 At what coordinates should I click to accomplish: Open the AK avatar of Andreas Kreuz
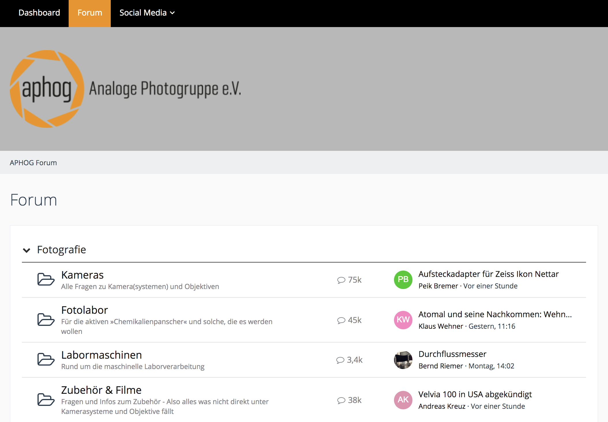pos(403,400)
